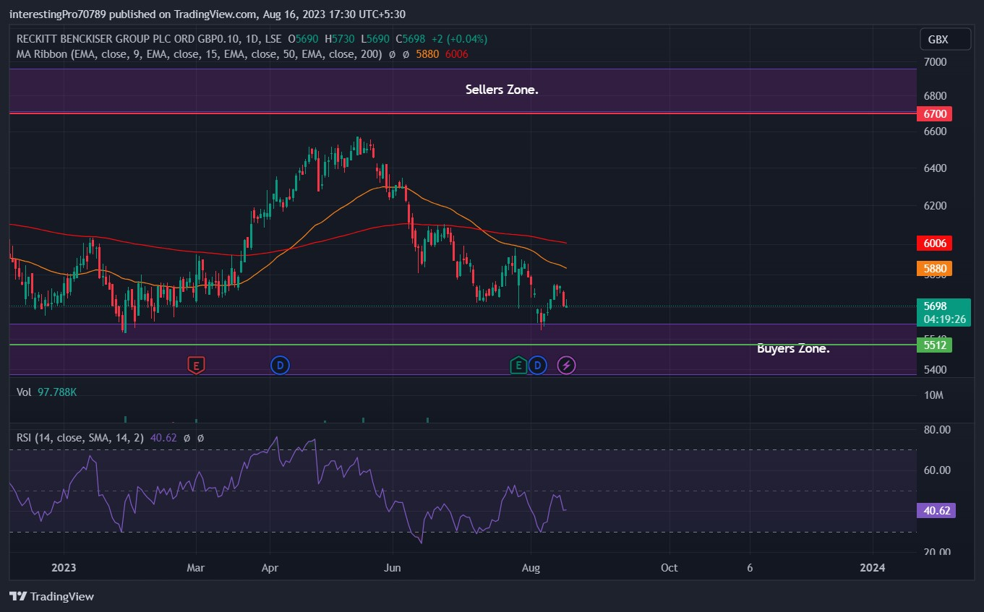Click the green earnings E marker near August
Viewport: 984px width, 612px height.
518,366
